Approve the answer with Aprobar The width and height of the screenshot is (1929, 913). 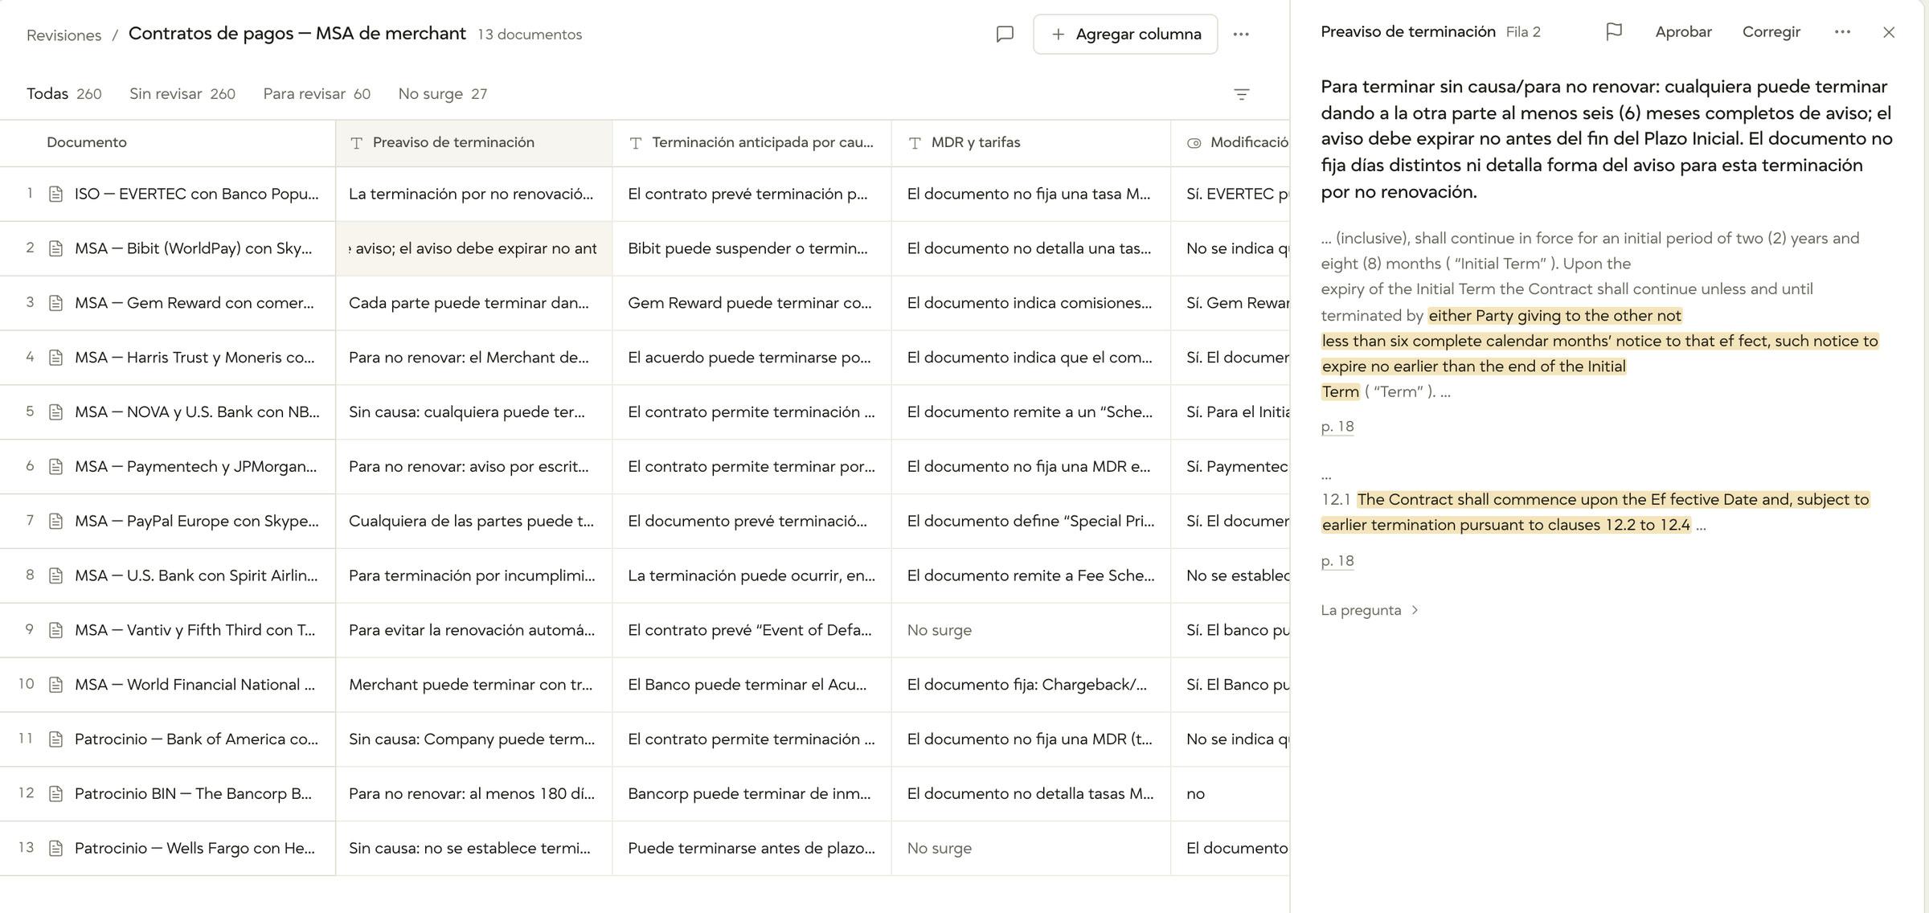click(1683, 32)
